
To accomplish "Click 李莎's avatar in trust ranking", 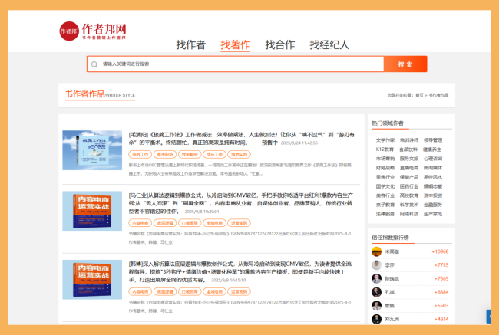I will click(376, 264).
